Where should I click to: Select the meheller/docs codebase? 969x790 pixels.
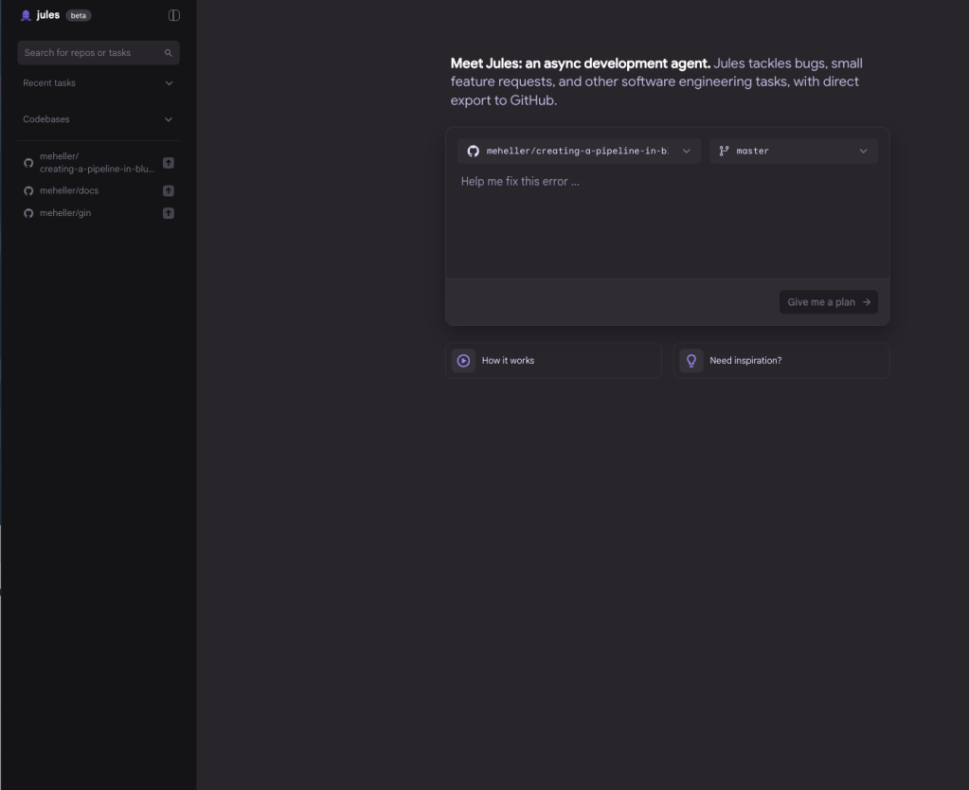68,190
